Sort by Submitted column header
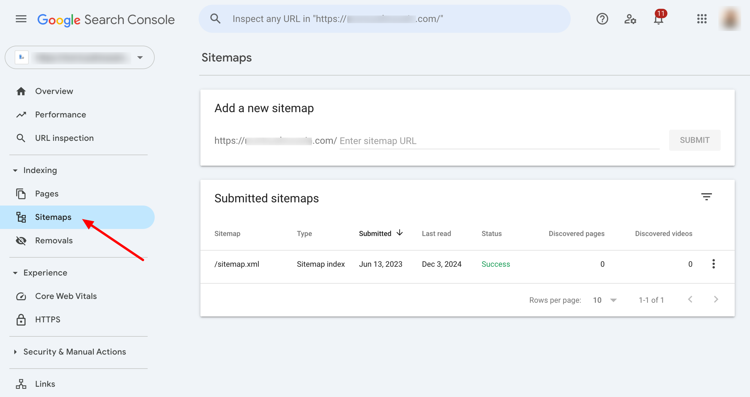Viewport: 750px width, 397px height. [375, 234]
